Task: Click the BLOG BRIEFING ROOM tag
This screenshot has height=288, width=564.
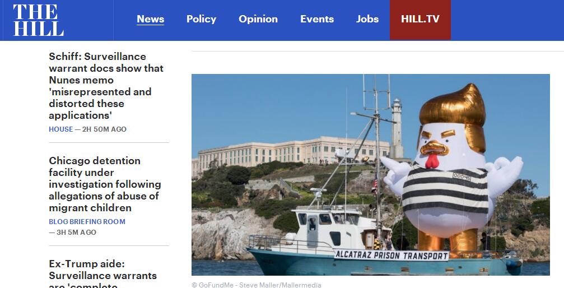Action: [87, 222]
